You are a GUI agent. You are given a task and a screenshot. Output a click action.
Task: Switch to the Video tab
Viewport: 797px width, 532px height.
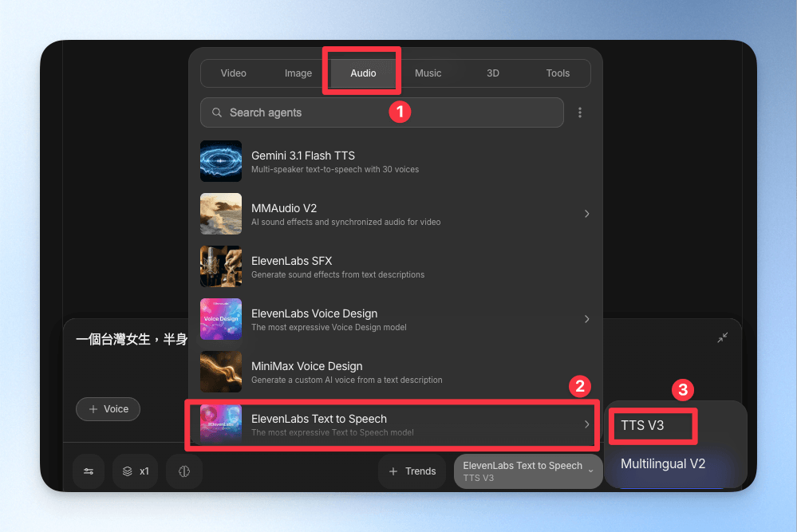[x=233, y=73]
